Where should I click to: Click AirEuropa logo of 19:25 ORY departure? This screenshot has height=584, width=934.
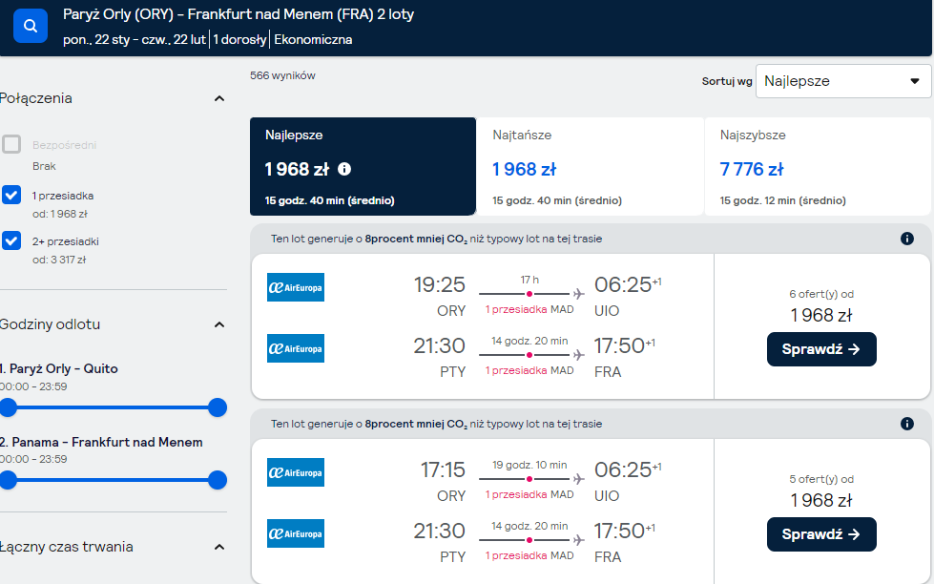[296, 287]
